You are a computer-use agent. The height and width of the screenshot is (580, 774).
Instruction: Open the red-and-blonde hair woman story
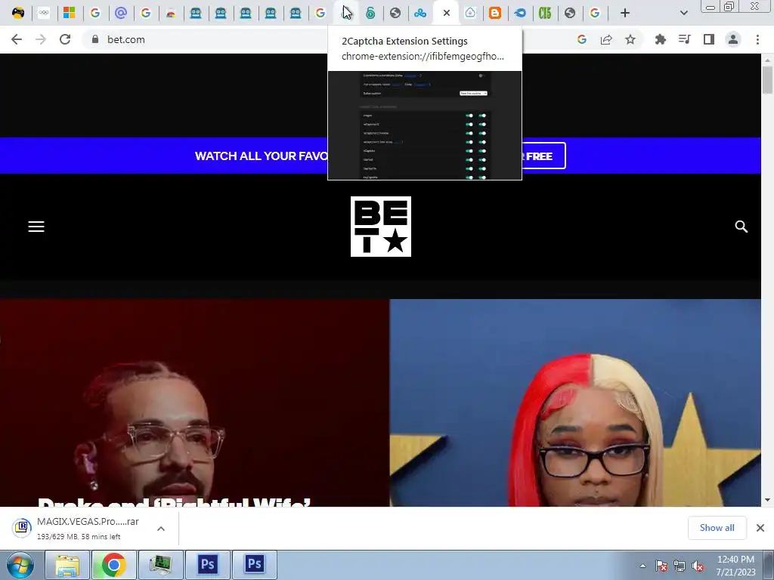tap(575, 403)
